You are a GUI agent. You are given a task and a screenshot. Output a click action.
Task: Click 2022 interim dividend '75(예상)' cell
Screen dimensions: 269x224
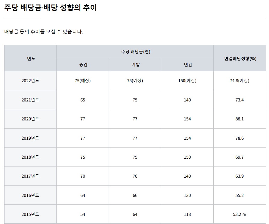click(x=83, y=80)
